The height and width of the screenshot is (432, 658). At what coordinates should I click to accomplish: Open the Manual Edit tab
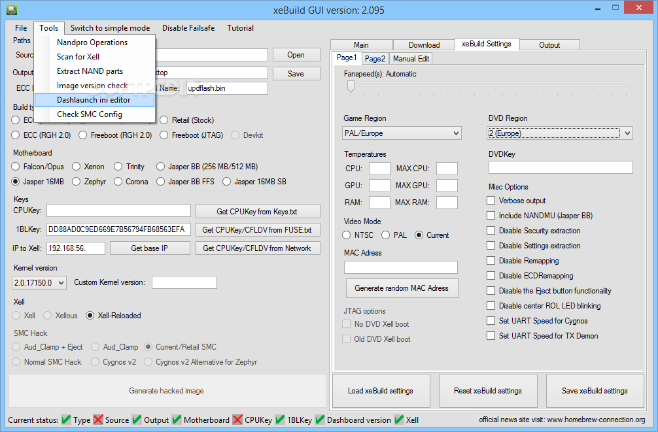point(411,59)
